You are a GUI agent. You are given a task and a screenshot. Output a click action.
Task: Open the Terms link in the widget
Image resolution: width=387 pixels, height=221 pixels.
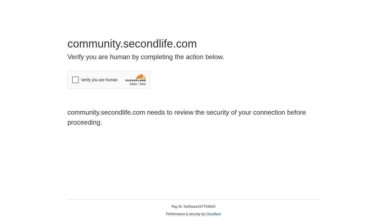click(x=143, y=84)
